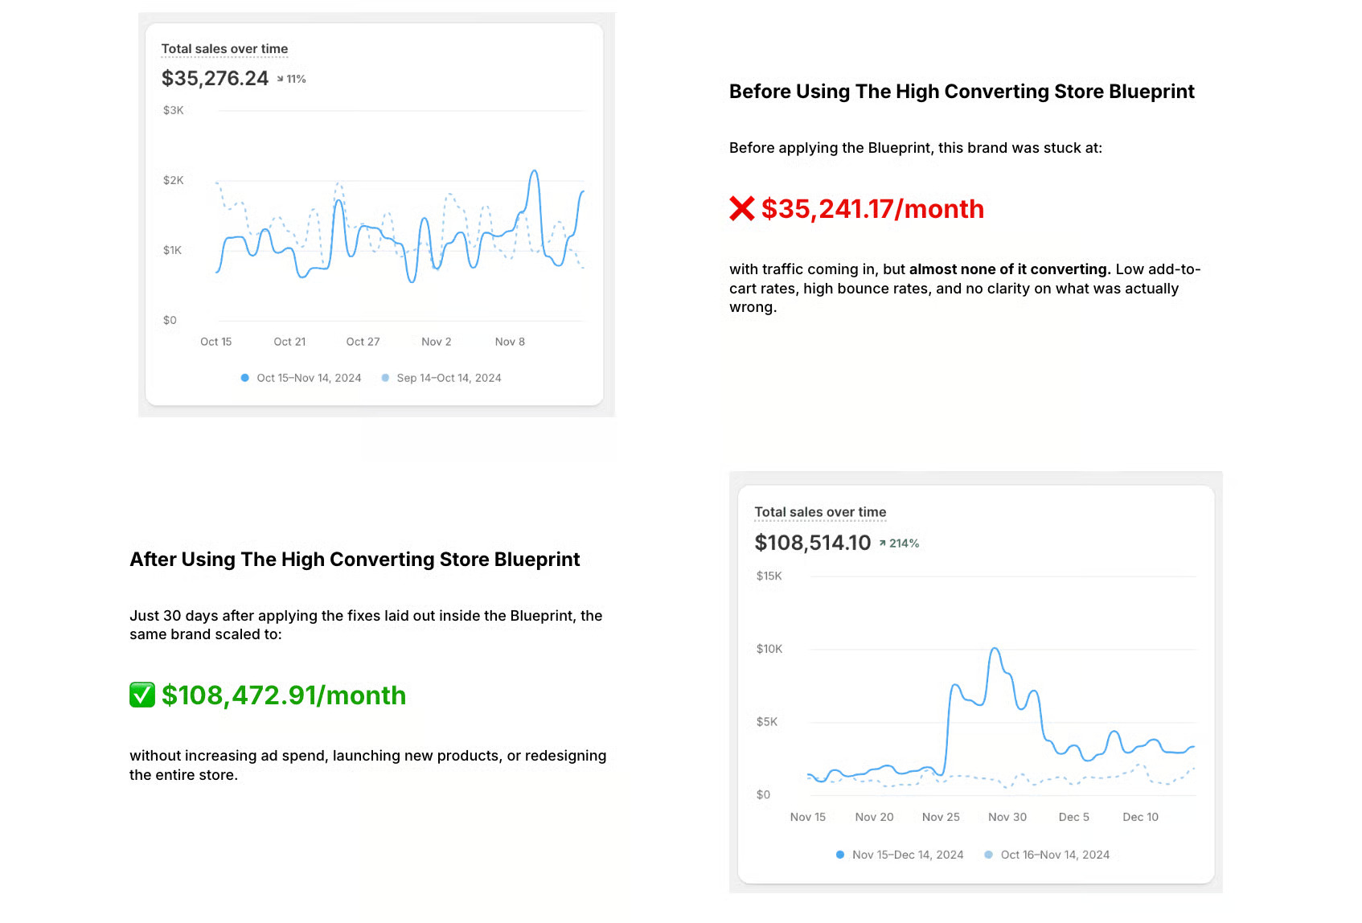
Task: Click the $0 axis label in the $35,276.24 chart
Action: coord(170,320)
